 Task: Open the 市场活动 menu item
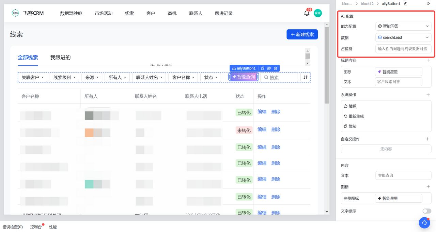pyautogui.click(x=104, y=14)
